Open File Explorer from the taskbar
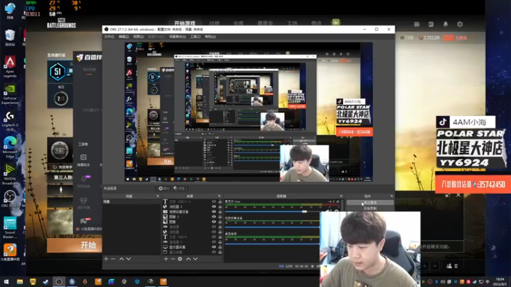Screen dimensions: 511x287 pyautogui.click(x=20, y=281)
